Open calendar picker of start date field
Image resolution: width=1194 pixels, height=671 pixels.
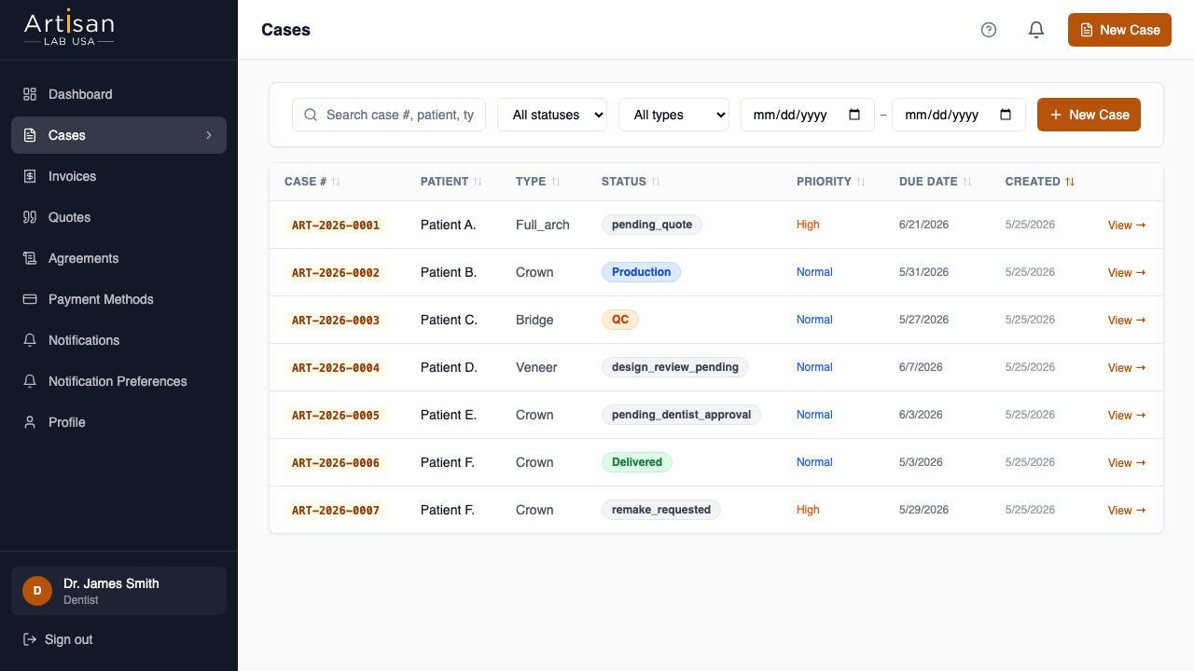[854, 115]
